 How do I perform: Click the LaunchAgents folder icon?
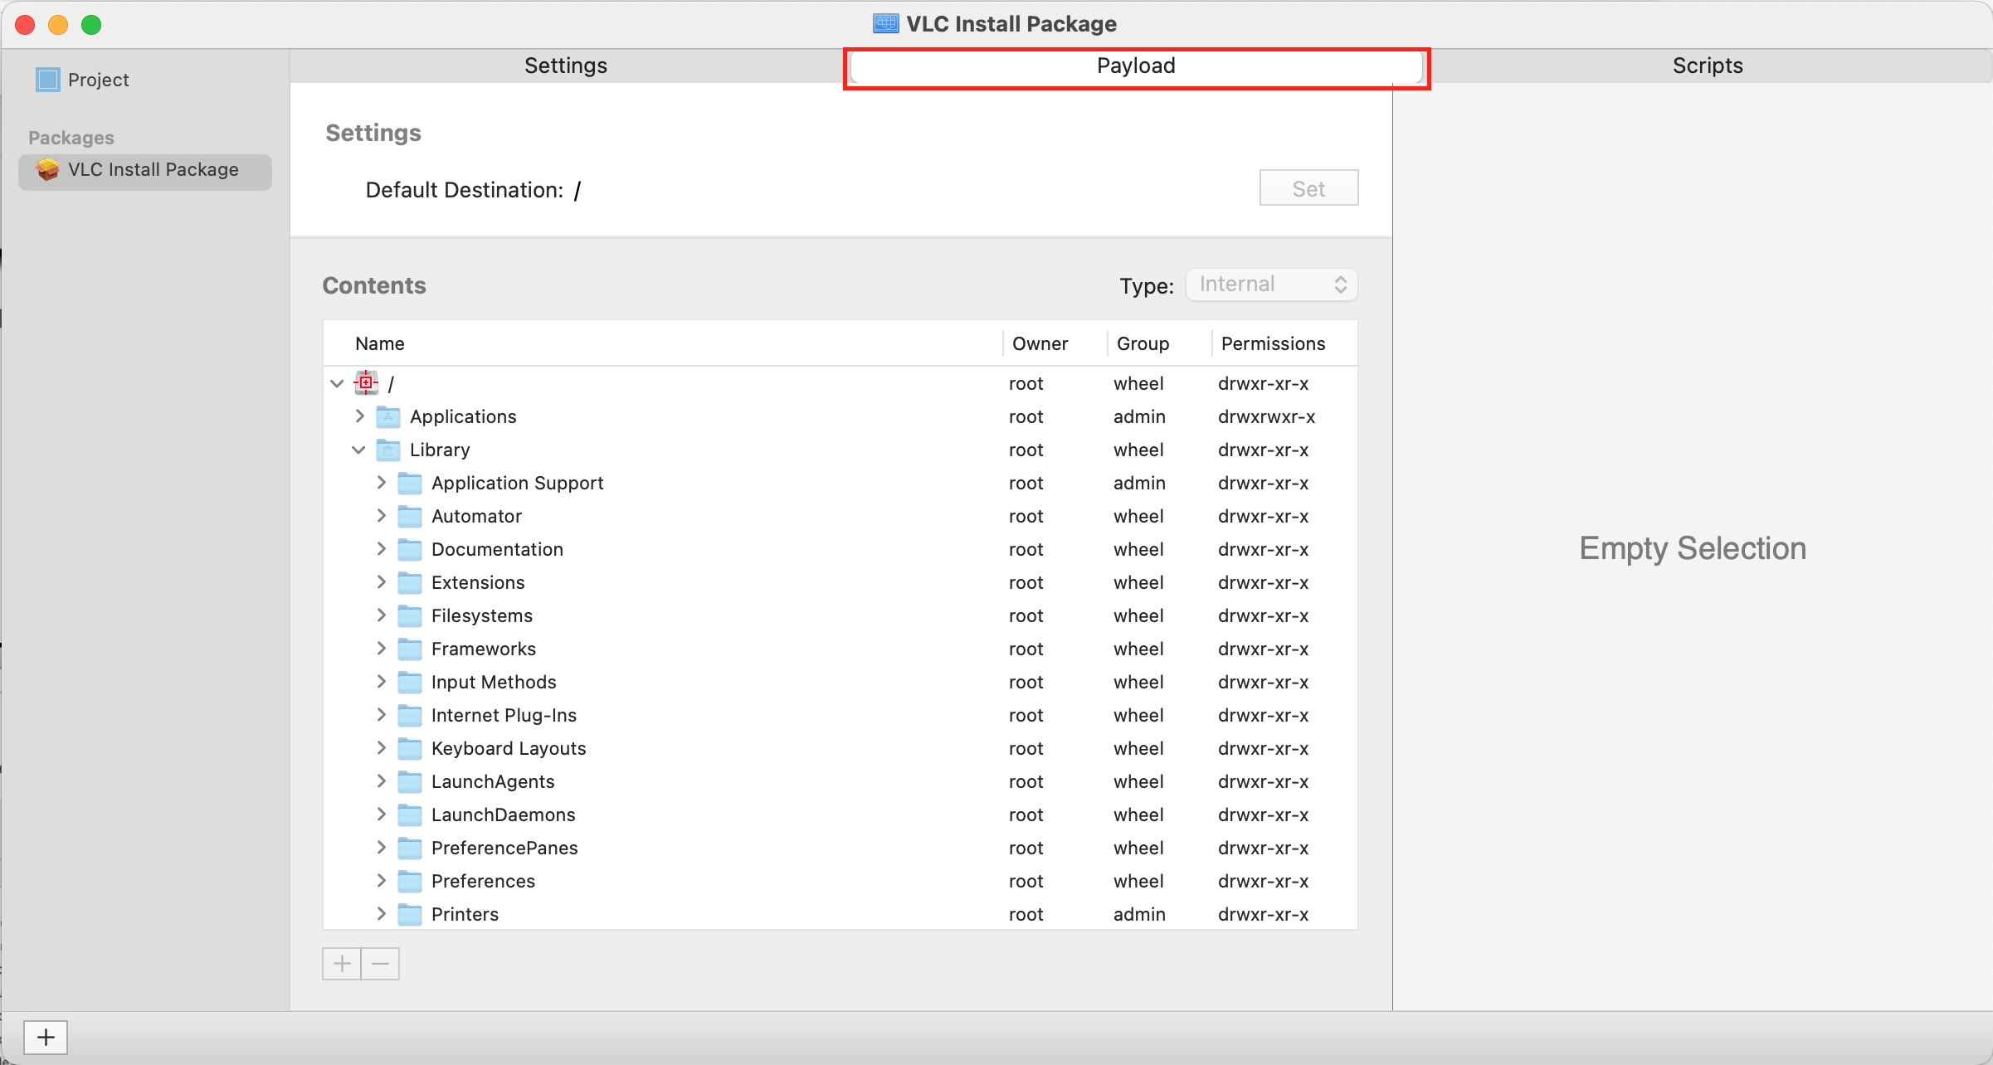click(x=410, y=781)
